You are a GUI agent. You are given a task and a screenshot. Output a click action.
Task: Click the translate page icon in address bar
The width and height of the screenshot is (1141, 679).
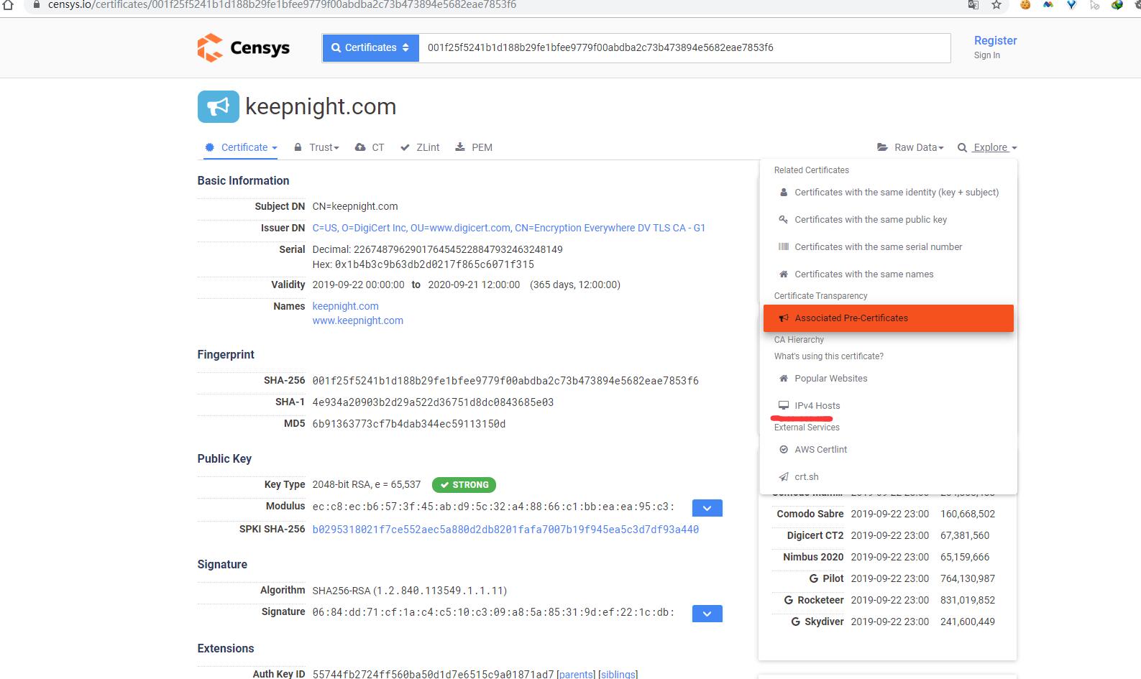click(x=973, y=4)
